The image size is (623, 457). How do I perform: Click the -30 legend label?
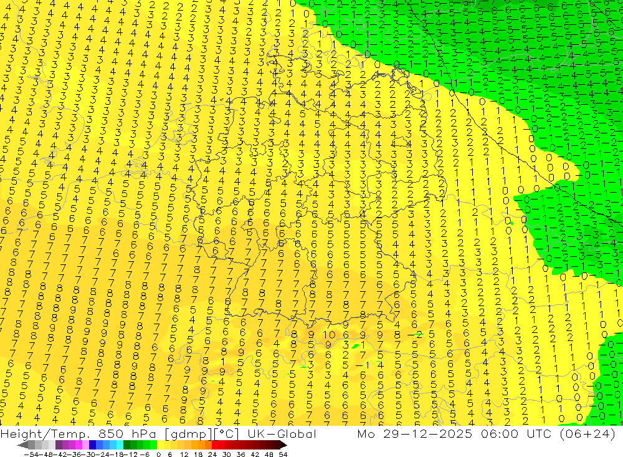click(88, 455)
